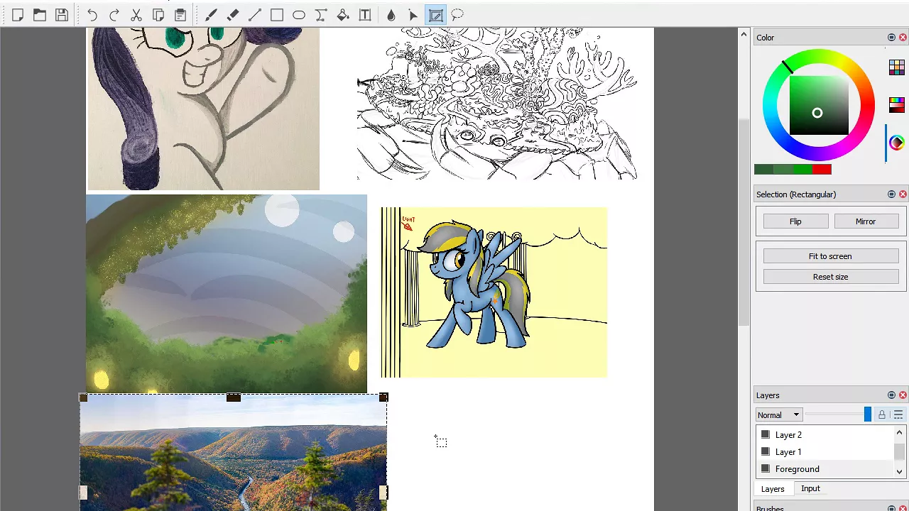Toggle visibility of Layer 2
This screenshot has width=909, height=511.
[x=766, y=434]
